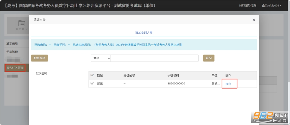Click the 参训人员 dialog title
Screen dimensions: 290x125
[39, 20]
